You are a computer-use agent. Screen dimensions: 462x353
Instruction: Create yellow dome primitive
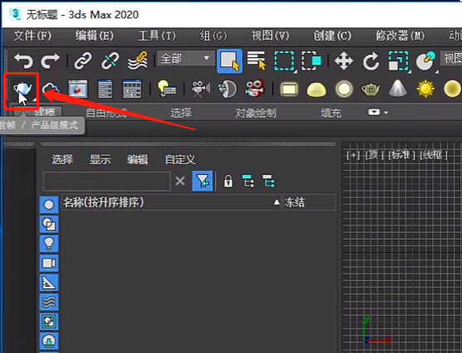pos(316,89)
